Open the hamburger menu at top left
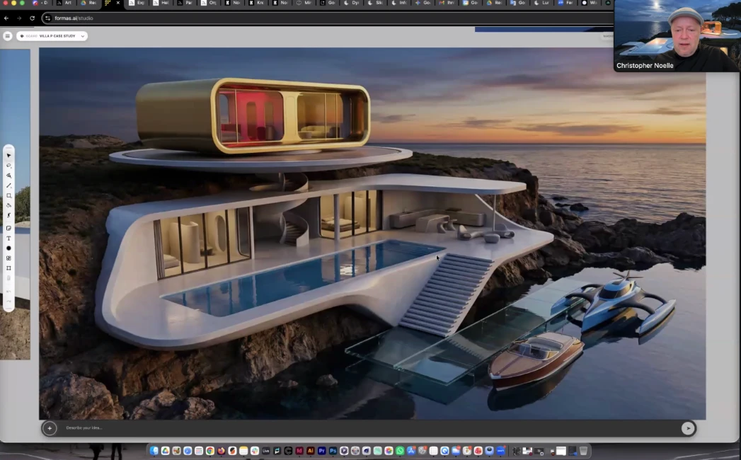The image size is (741, 460). [x=7, y=36]
